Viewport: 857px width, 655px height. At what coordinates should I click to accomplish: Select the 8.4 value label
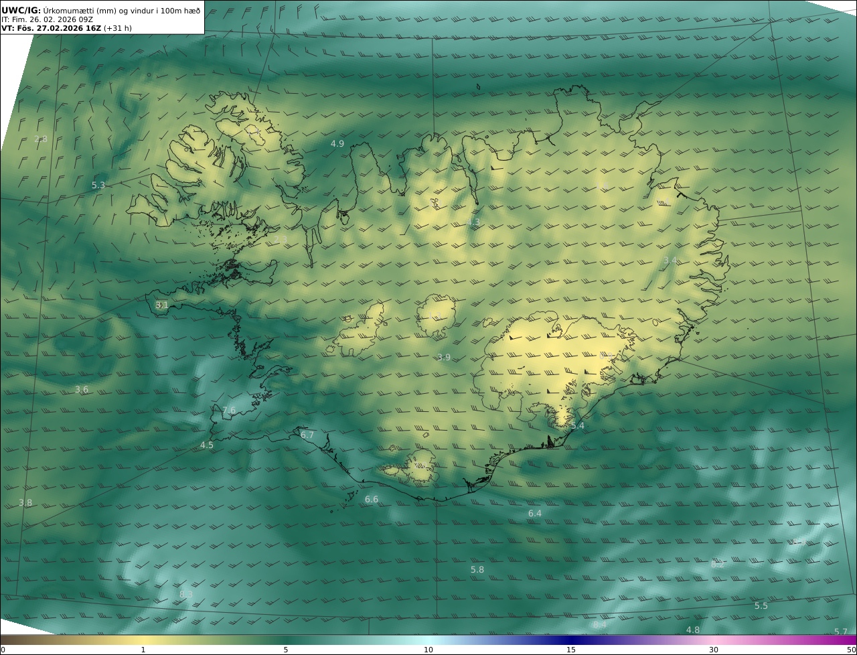600,625
